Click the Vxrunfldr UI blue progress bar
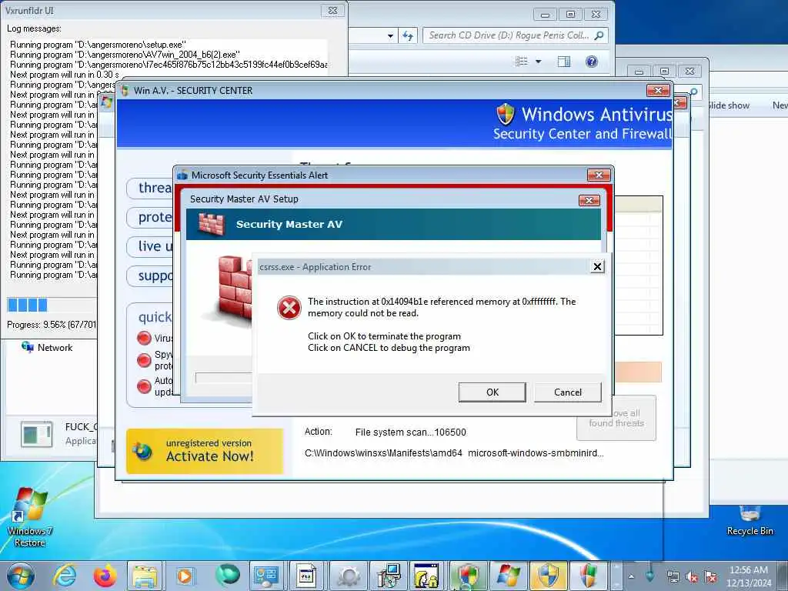Screen dimensions: 788x591 pos(52,305)
